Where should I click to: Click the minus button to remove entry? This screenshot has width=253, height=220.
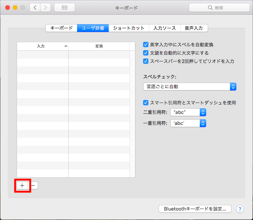point(33,185)
